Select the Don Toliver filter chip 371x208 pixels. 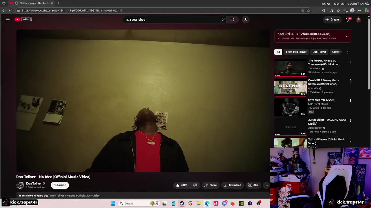[x=319, y=52]
